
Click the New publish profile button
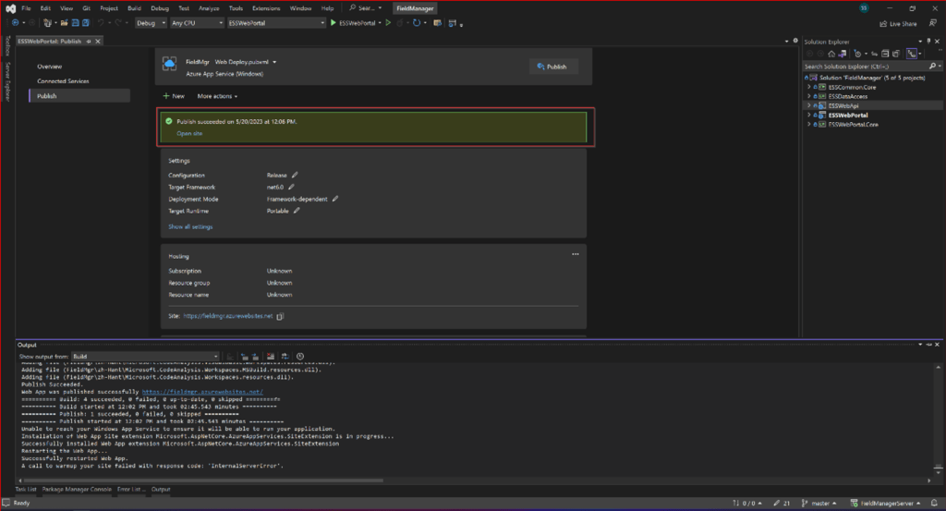(174, 96)
